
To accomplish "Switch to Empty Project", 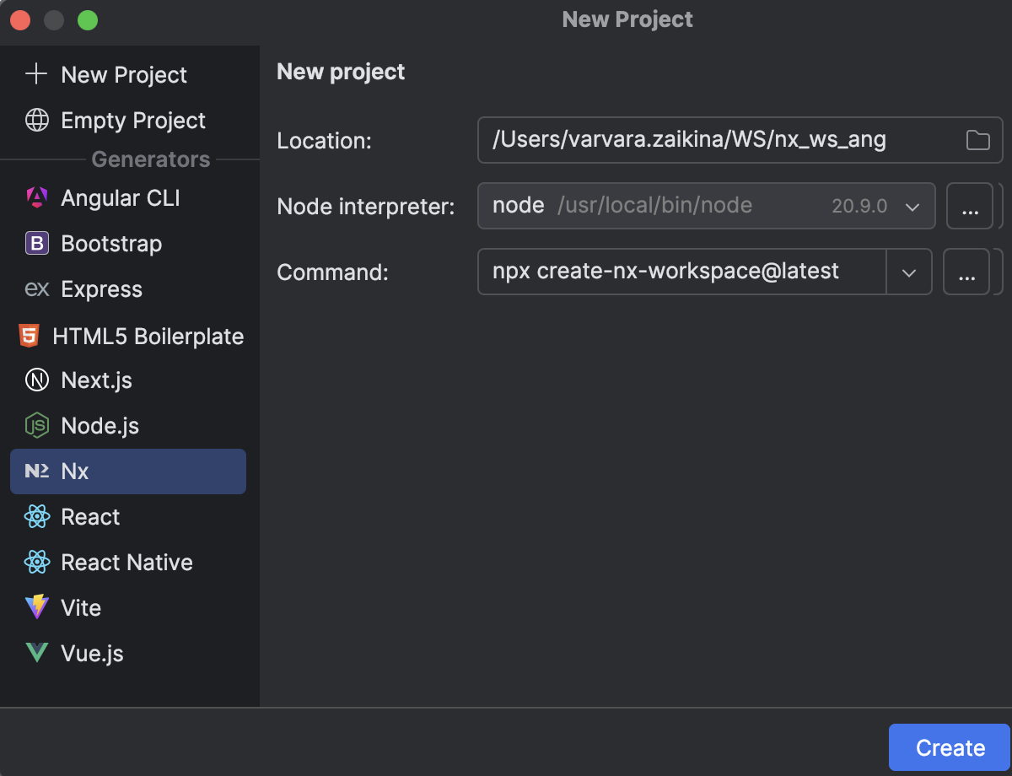I will click(x=132, y=120).
